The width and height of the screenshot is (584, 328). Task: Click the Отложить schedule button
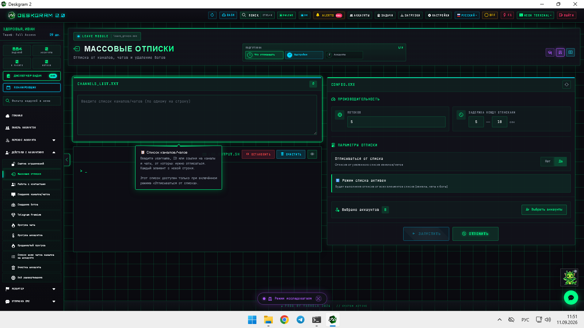pos(475,234)
